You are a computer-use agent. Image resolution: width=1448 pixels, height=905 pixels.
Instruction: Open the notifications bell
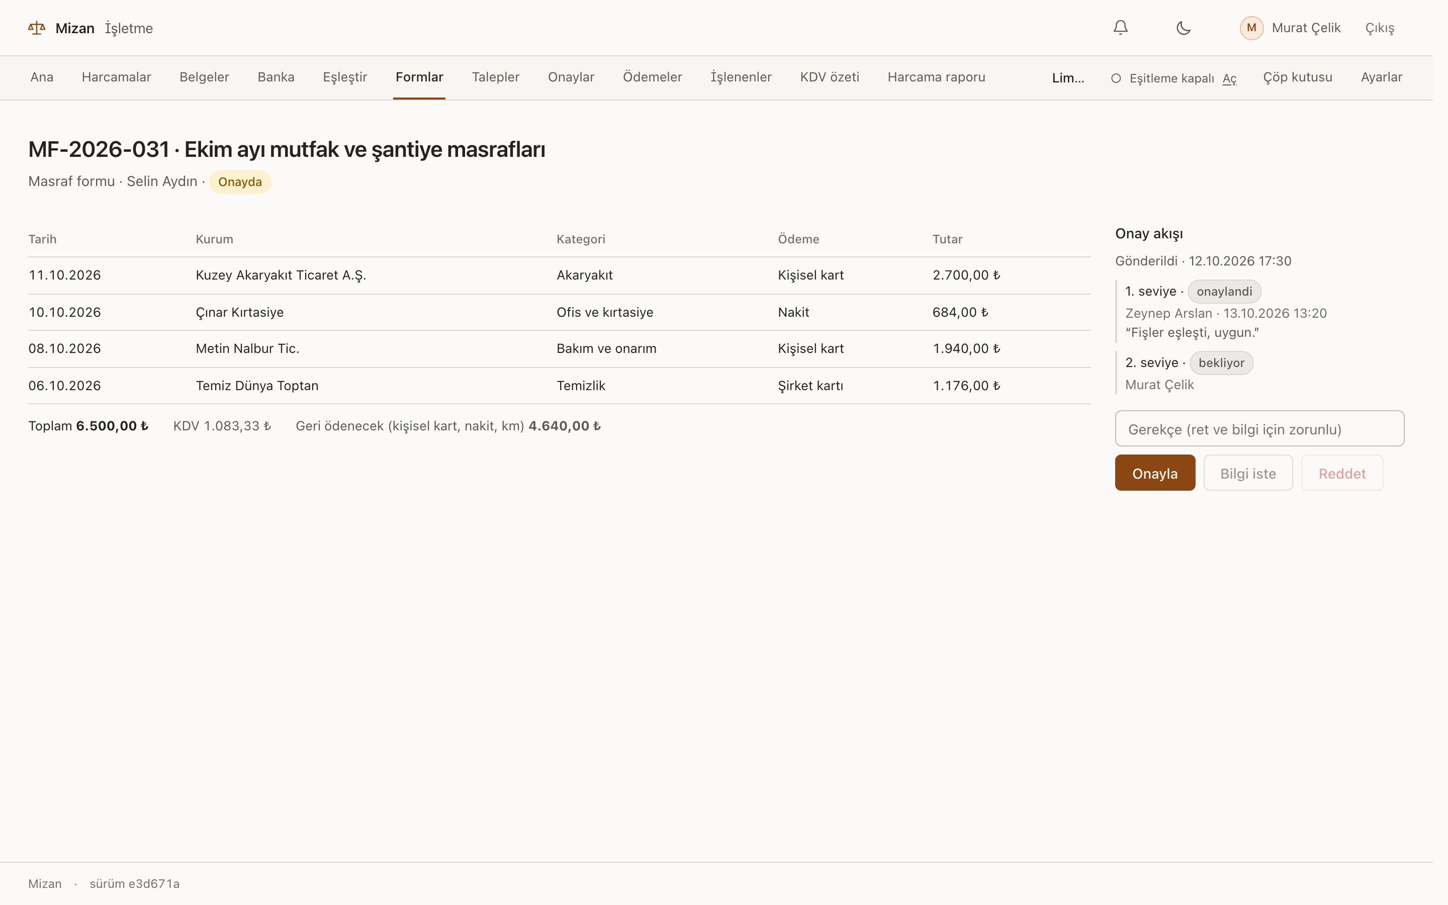coord(1121,28)
